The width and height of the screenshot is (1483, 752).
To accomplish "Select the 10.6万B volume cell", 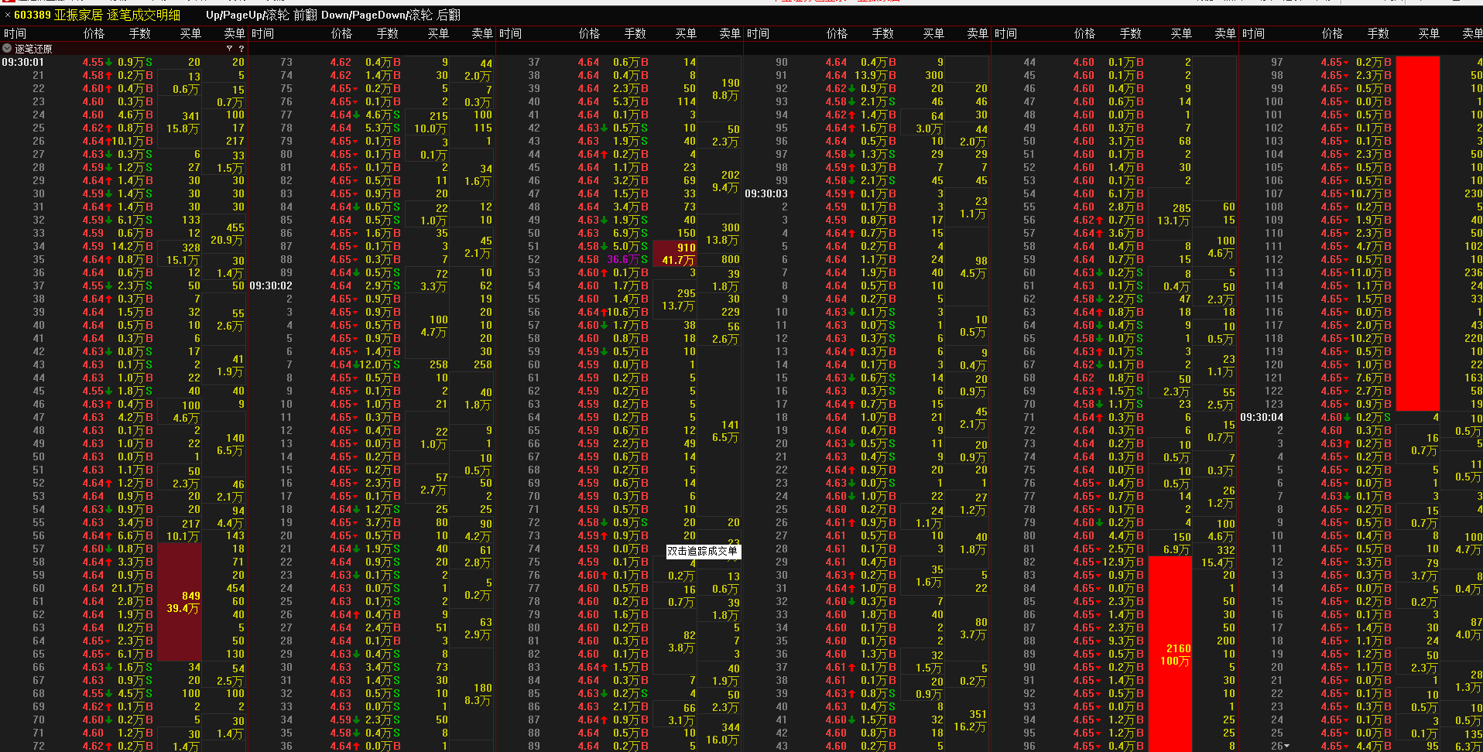I will [x=628, y=312].
